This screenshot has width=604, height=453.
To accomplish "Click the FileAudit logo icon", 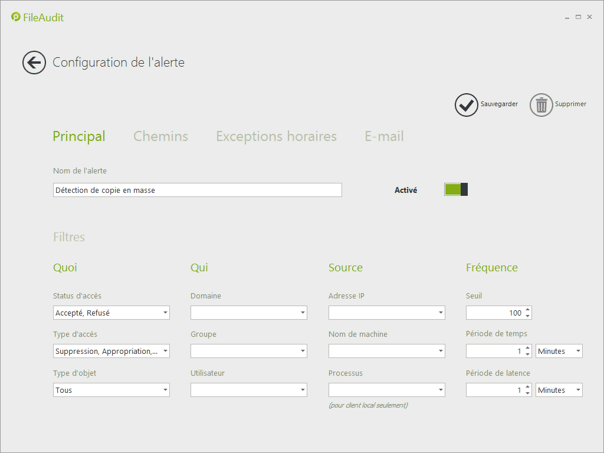I will (x=16, y=17).
